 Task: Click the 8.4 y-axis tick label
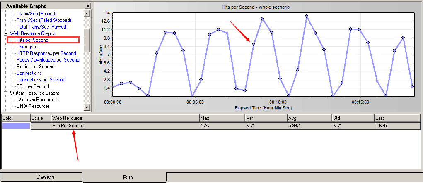[x=107, y=46]
